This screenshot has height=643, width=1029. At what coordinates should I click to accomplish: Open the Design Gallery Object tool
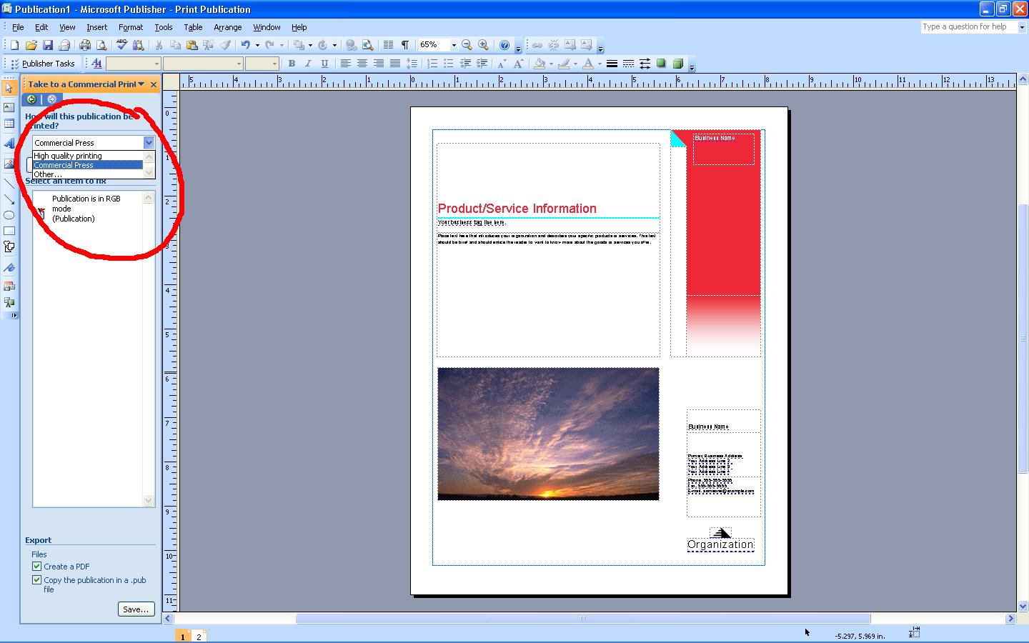click(9, 286)
